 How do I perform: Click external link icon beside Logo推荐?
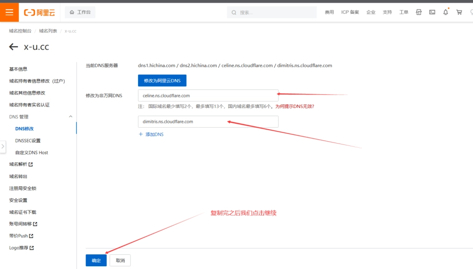tap(32, 248)
